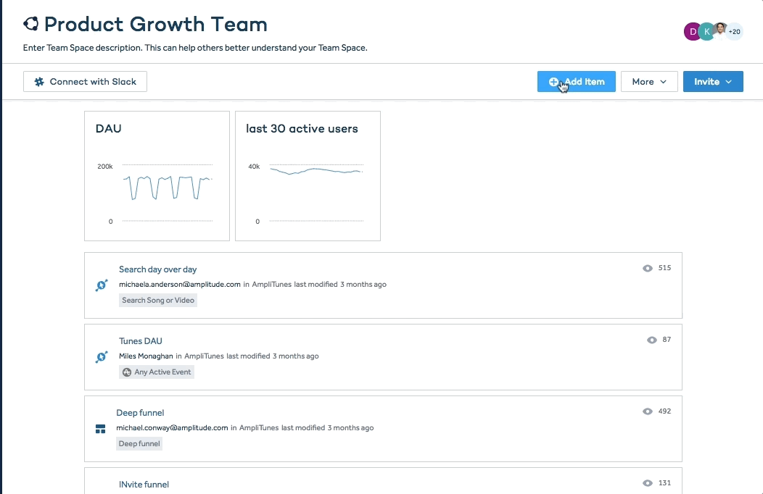Click the eye views icon showing 87
This screenshot has width=763, height=494.
[x=652, y=340]
